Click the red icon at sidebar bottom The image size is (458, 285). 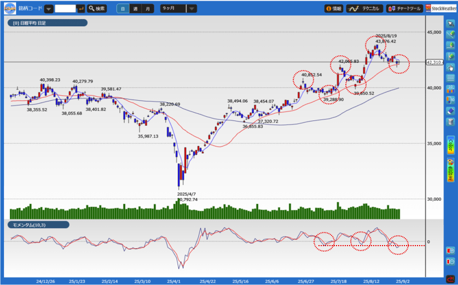click(450, 278)
